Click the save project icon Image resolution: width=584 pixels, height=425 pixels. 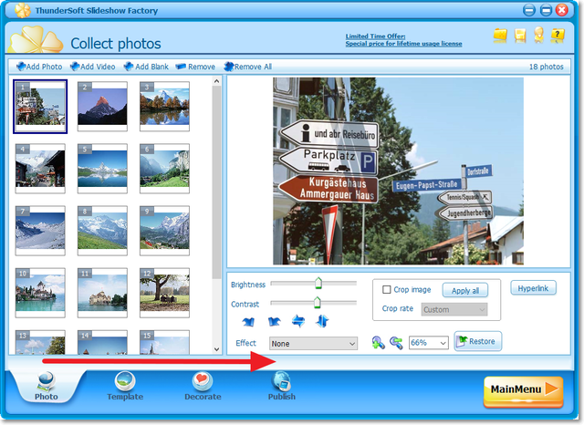[520, 36]
